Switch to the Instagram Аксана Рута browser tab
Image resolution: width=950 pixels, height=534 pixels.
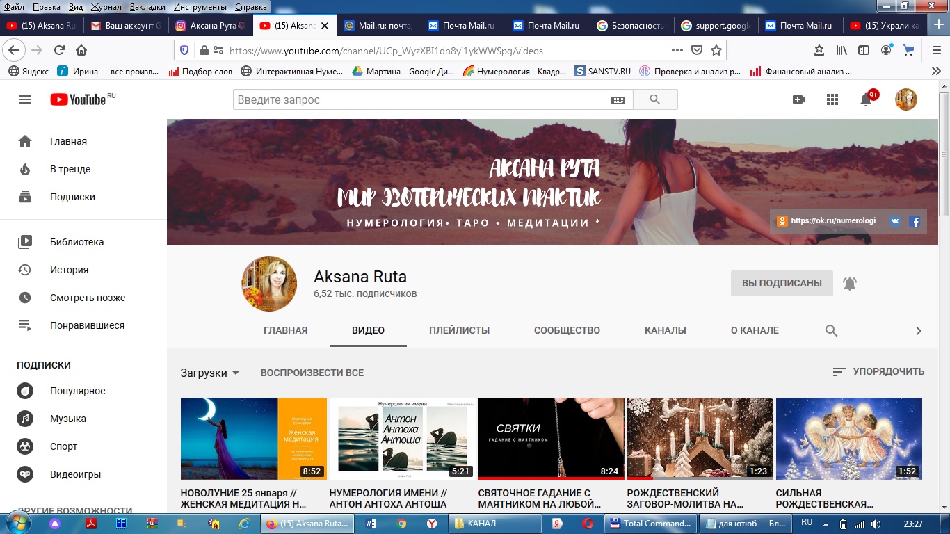pyautogui.click(x=211, y=26)
